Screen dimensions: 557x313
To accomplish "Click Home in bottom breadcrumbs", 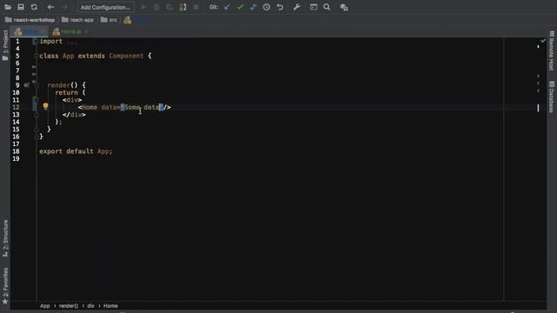I will (111, 306).
